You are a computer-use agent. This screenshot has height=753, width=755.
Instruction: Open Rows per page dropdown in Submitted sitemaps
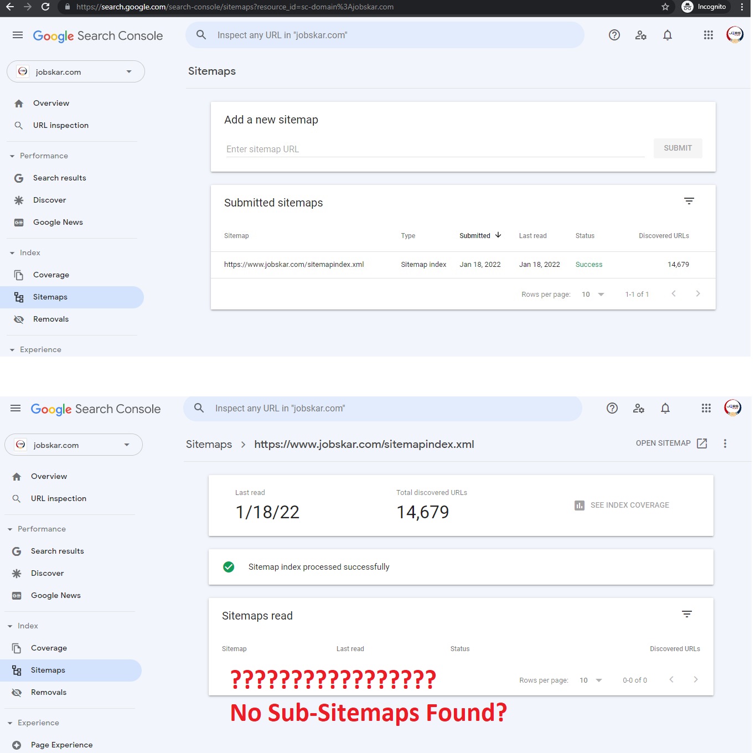tap(593, 294)
